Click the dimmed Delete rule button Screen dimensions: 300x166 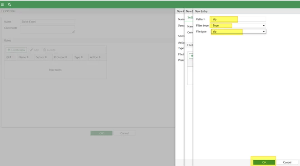tap(49, 50)
